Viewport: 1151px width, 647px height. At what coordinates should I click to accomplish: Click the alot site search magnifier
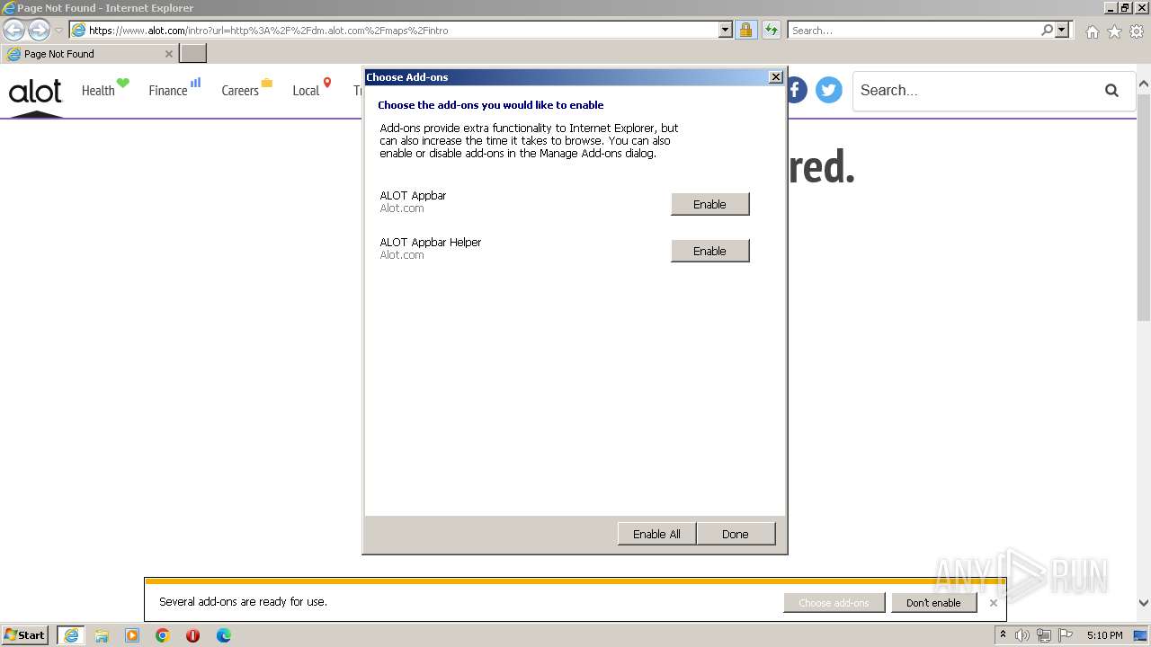coord(1111,90)
